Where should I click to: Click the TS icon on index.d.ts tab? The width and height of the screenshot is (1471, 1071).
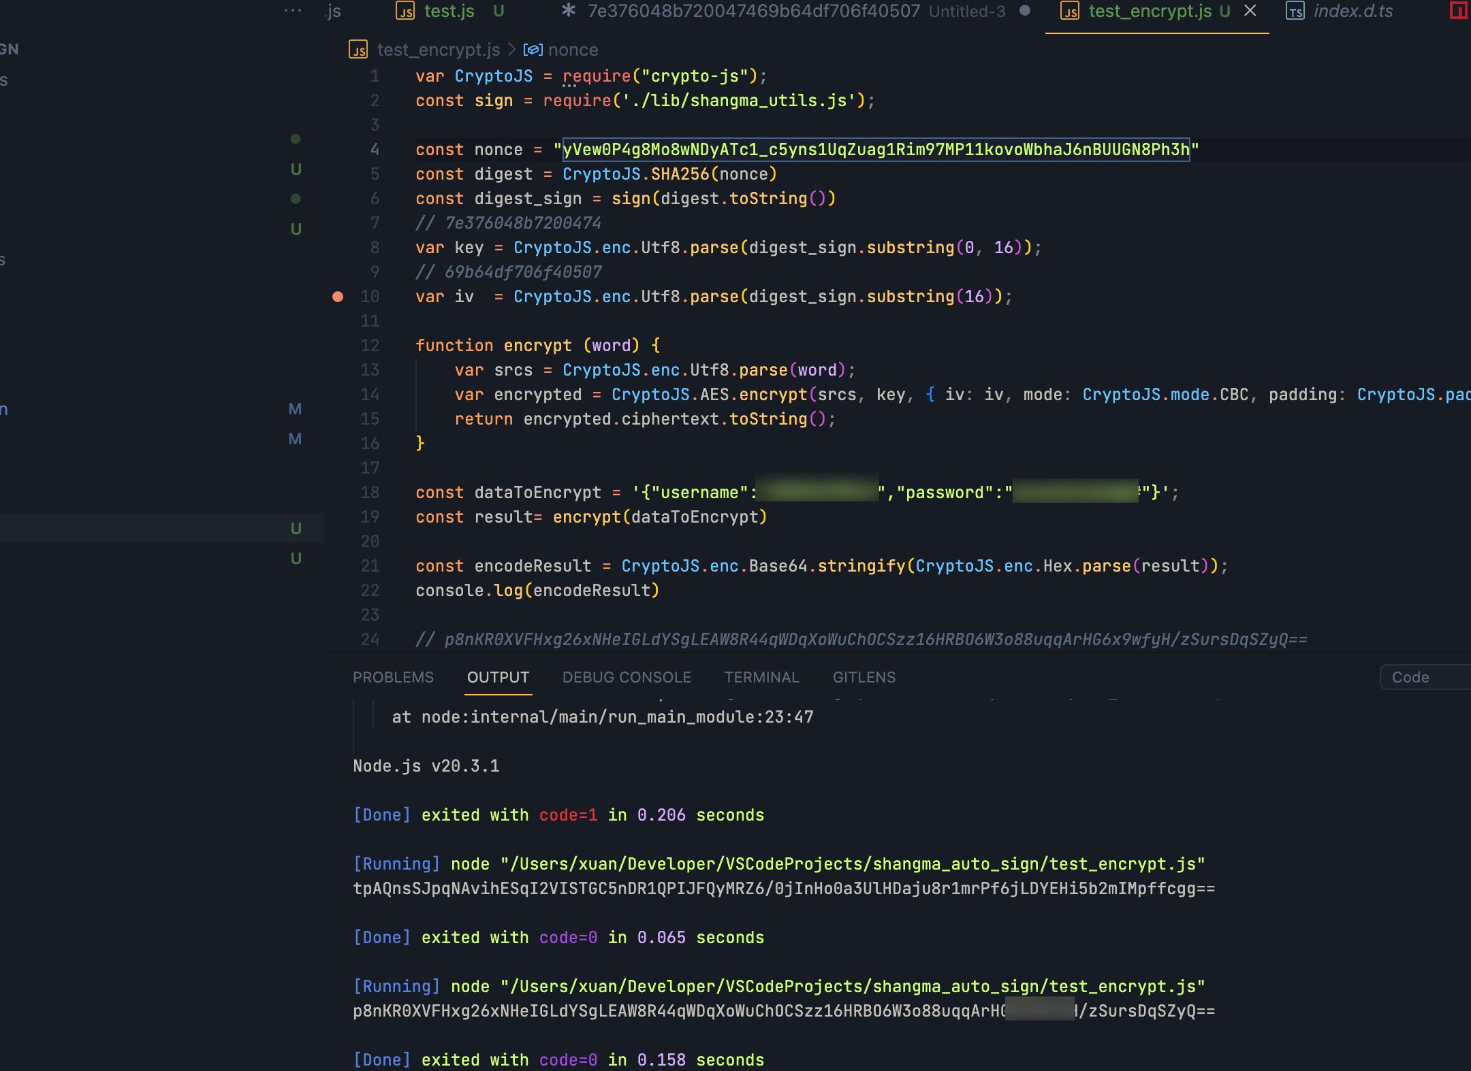click(1295, 12)
